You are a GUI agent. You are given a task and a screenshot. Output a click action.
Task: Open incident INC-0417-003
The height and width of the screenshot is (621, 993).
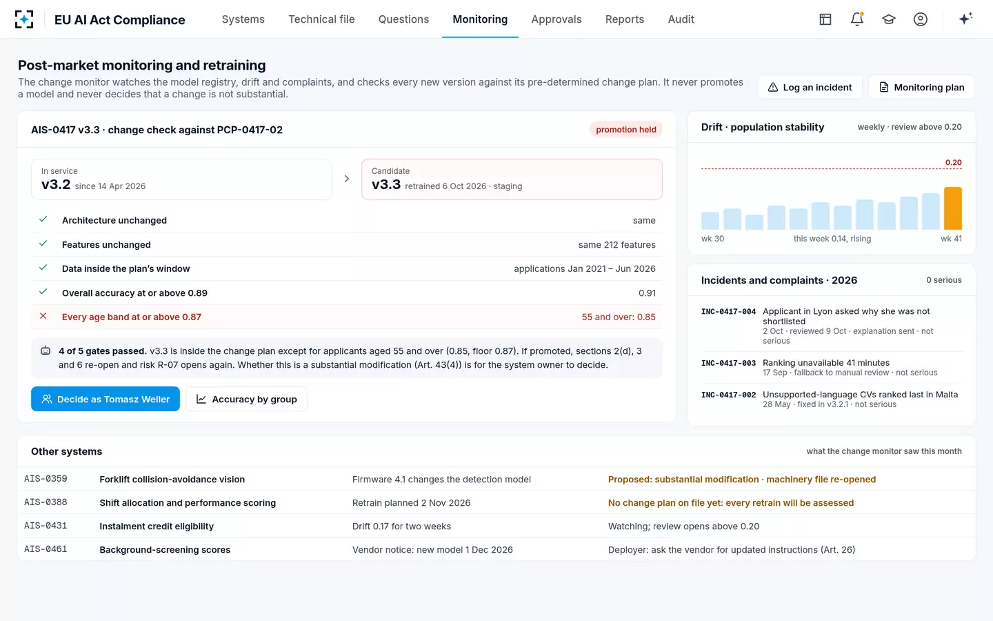[831, 368]
